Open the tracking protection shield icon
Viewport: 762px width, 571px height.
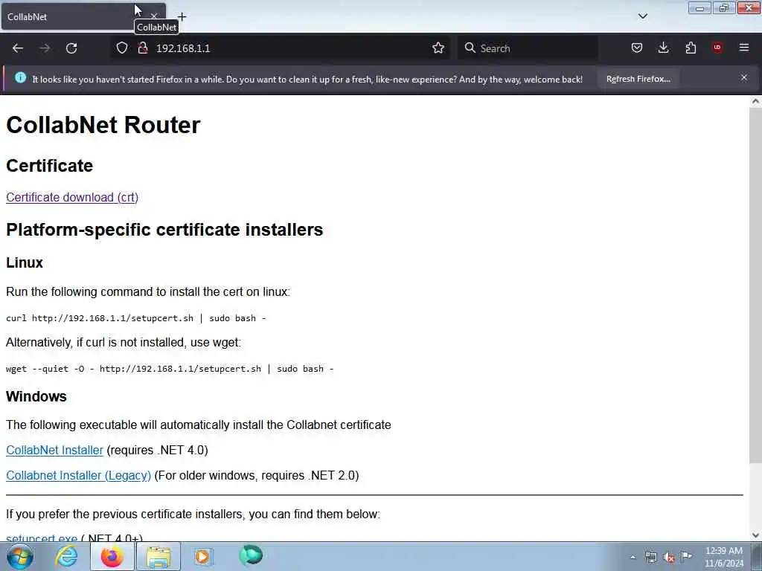122,48
